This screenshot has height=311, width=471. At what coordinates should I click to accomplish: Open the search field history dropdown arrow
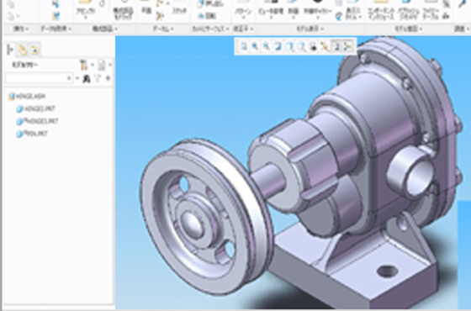tap(77, 78)
